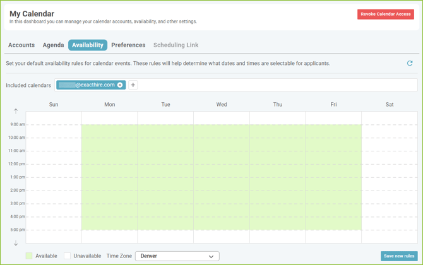Viewport: 423px width, 265px height.
Task: Click the refresh availability icon
Action: 410,63
